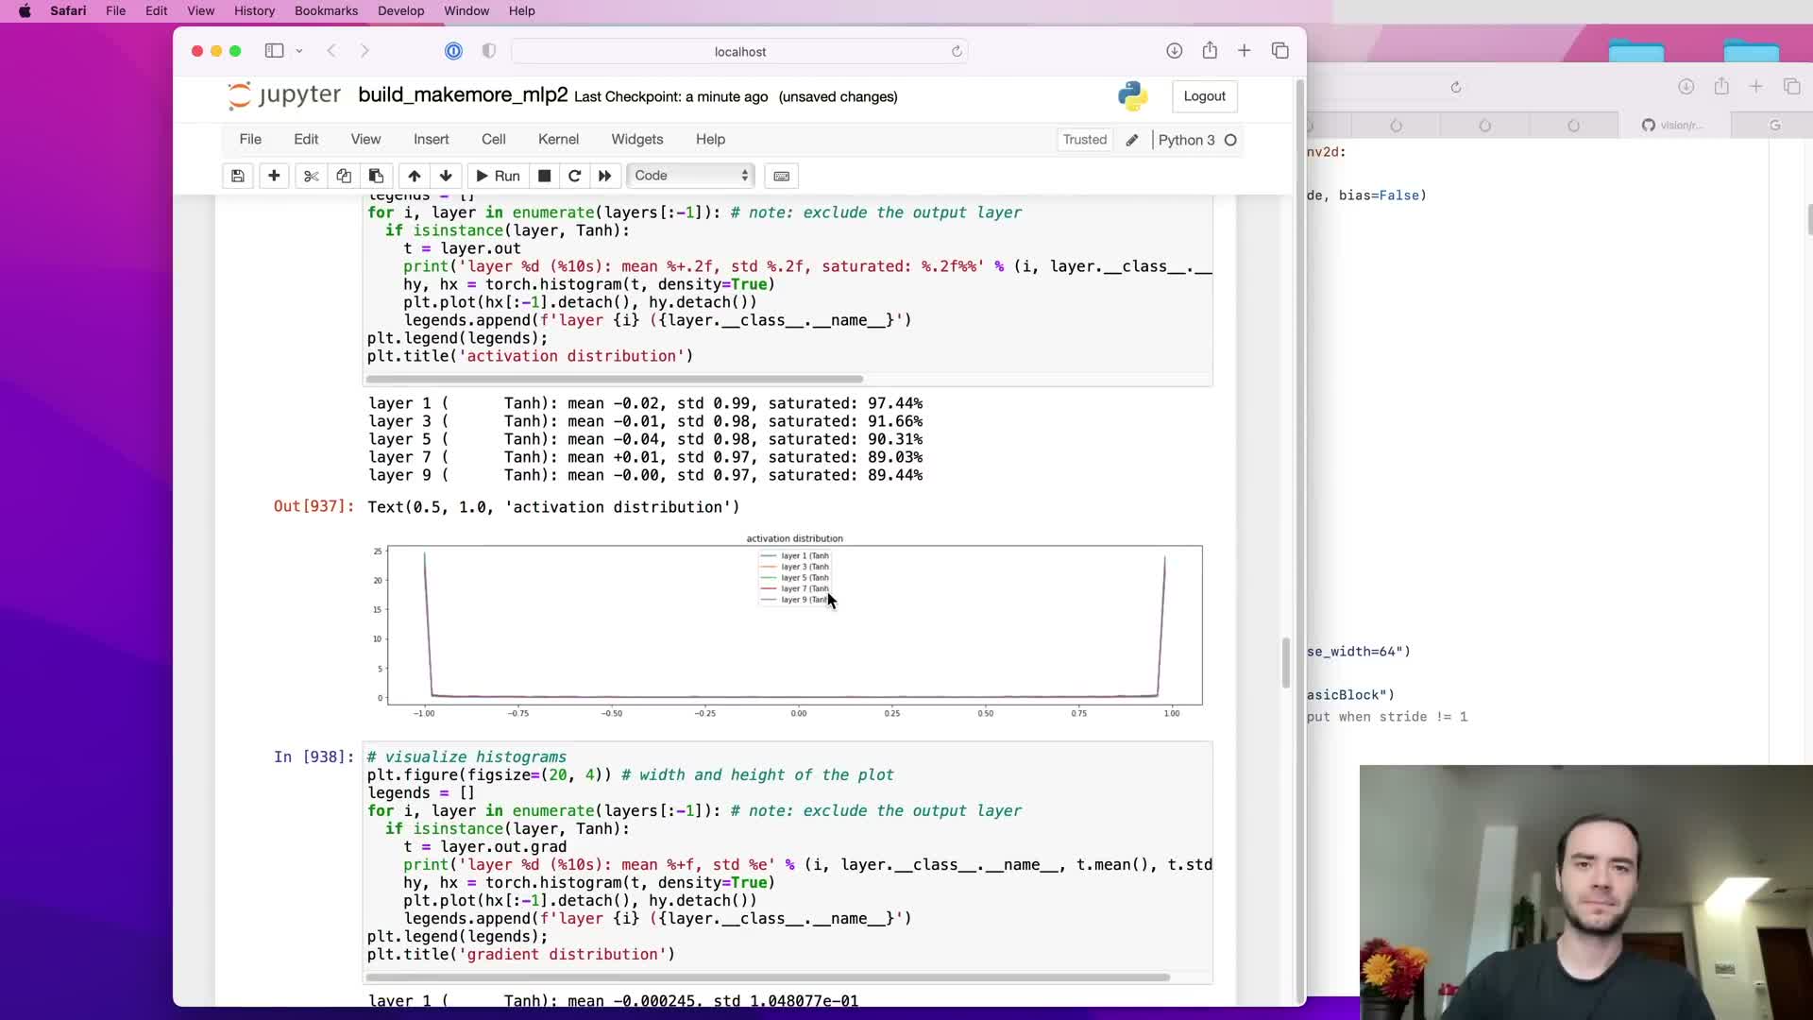Run the current cell with the Run button
The height and width of the screenshot is (1020, 1813).
(498, 176)
